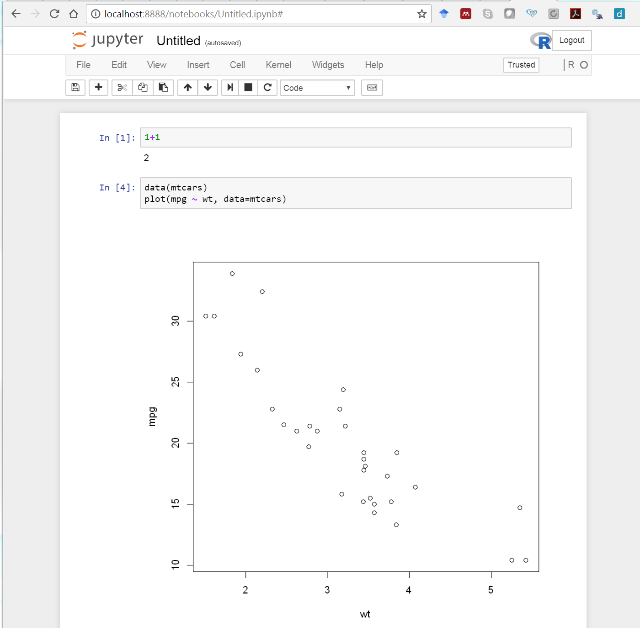Open the red PDF extension icon
Screen dimensions: 640x628
pyautogui.click(x=576, y=14)
